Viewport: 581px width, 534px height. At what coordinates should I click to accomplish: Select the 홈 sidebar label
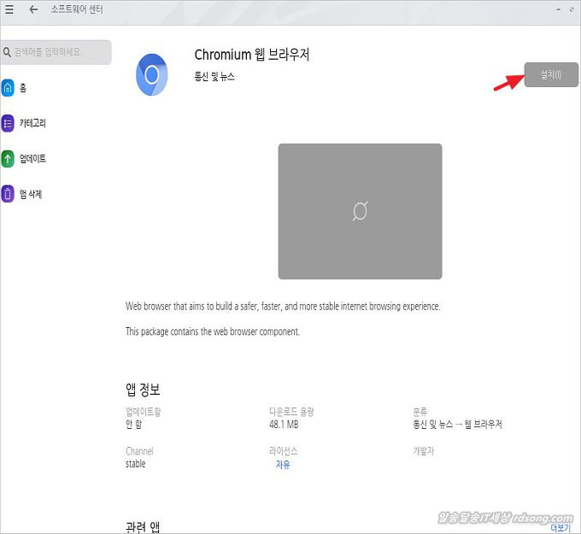(x=23, y=88)
